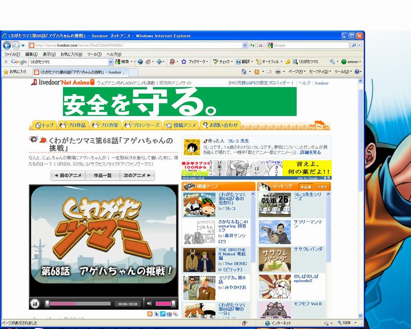
Task: Click the video seek bar handle
Action: 47,304
